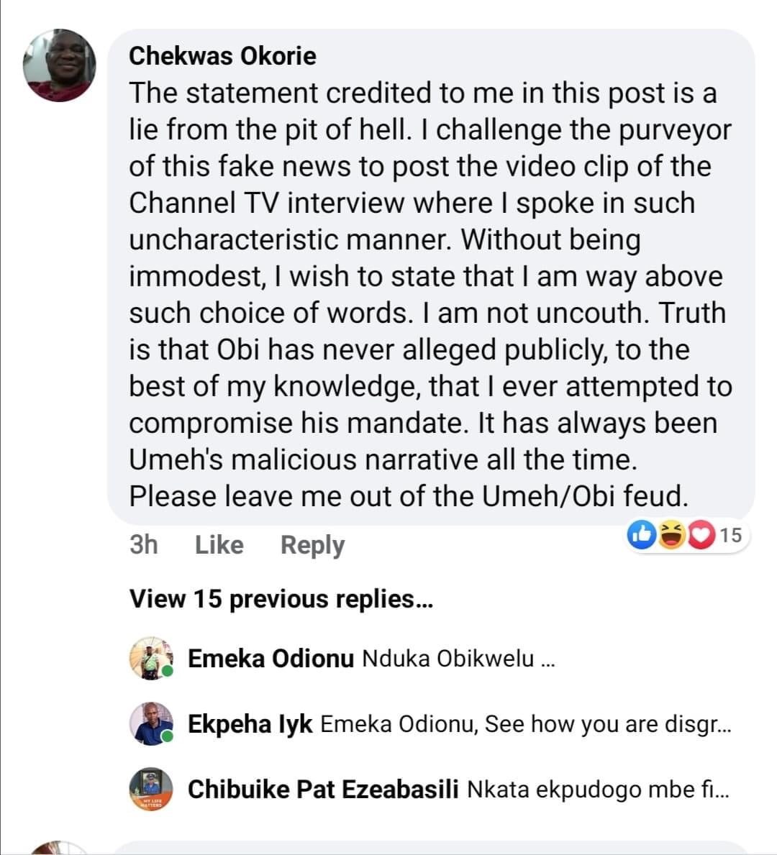Screen dimensions: 777x855
Task: Click the laughing face reaction icon
Action: pyautogui.click(x=672, y=534)
